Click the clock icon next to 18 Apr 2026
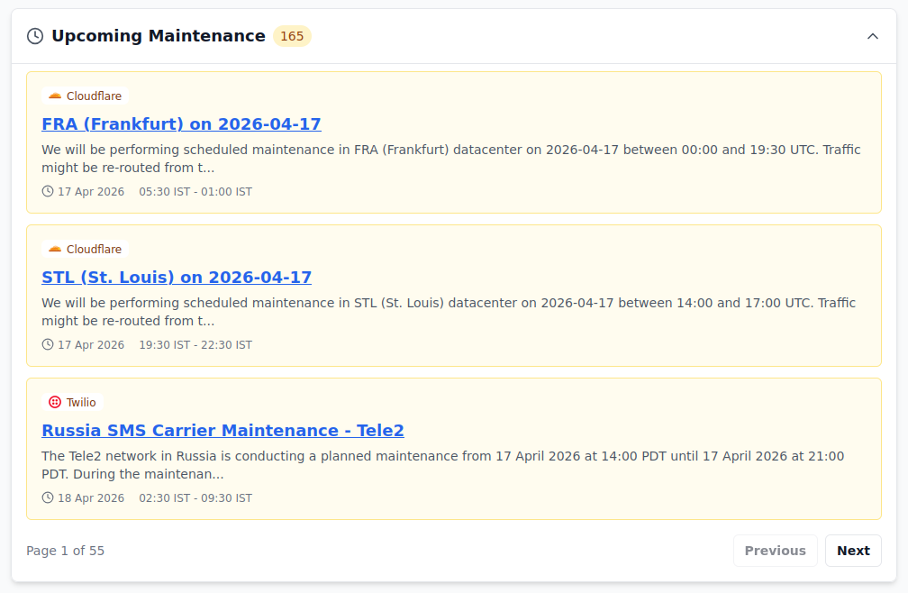This screenshot has height=593, width=908. point(48,498)
